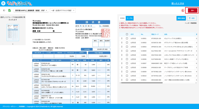Grab the drag handle of row S-00001
The width and height of the screenshot is (199, 109).
(122, 39)
